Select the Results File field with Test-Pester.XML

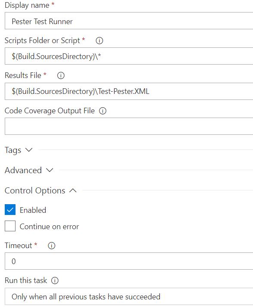click(x=129, y=91)
